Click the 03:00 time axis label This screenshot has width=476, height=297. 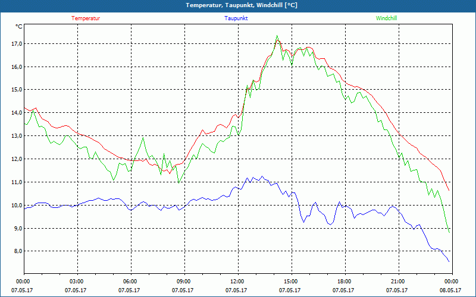(x=77, y=282)
